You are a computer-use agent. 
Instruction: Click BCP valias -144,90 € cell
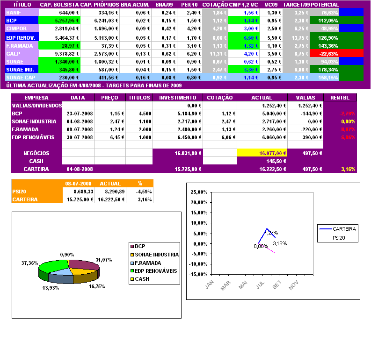(x=305, y=114)
